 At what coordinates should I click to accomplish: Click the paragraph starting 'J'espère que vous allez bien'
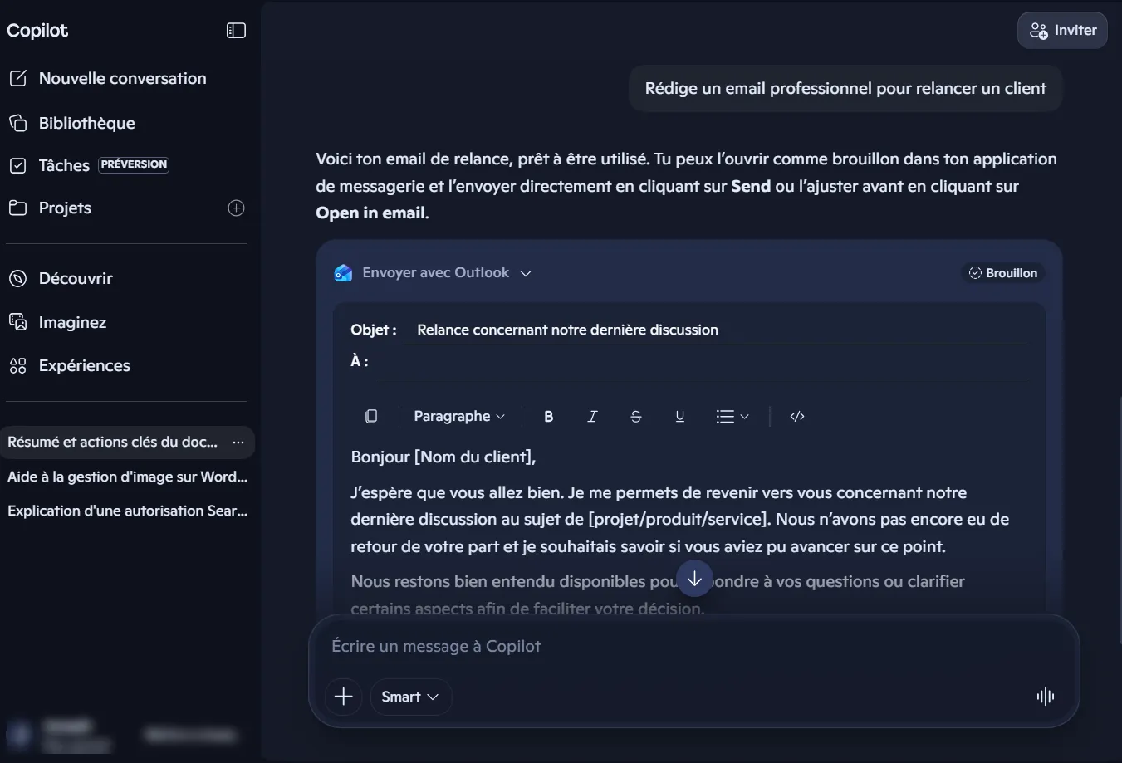[x=680, y=520]
